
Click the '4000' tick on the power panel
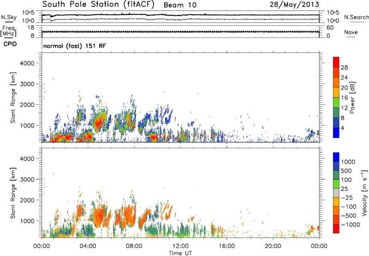pos(27,63)
